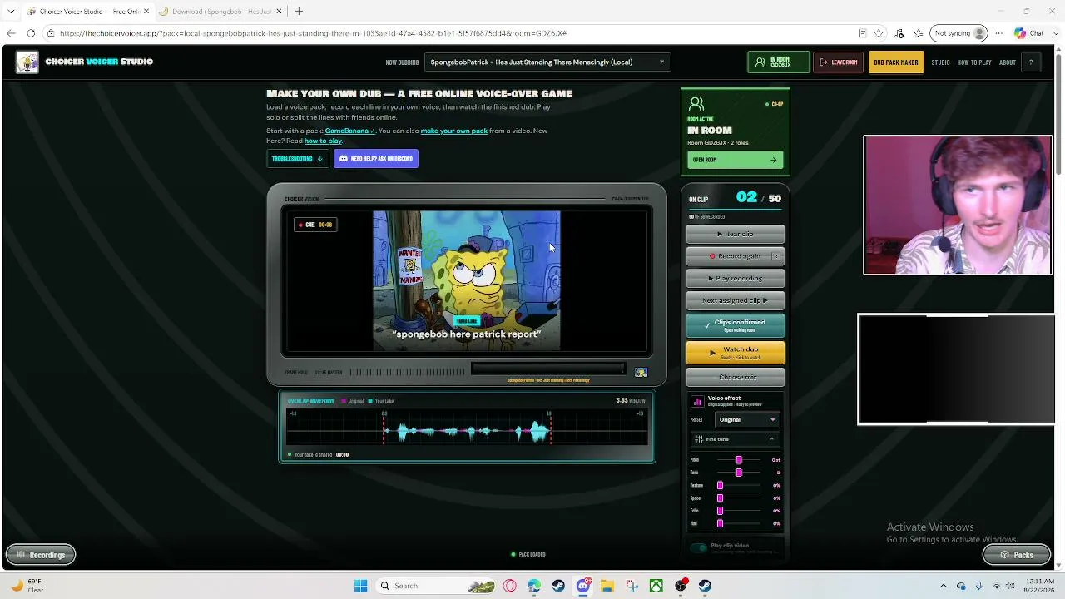The height and width of the screenshot is (599, 1065).
Task: Click Play recording
Action: [736, 279]
